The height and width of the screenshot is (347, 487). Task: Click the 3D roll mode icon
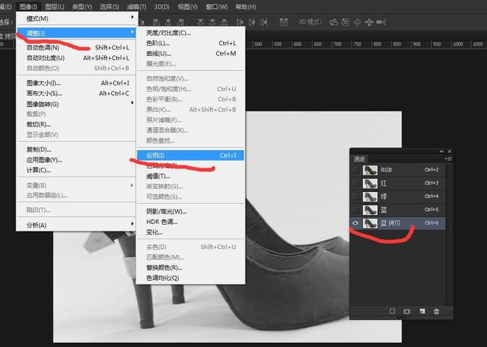point(345,22)
